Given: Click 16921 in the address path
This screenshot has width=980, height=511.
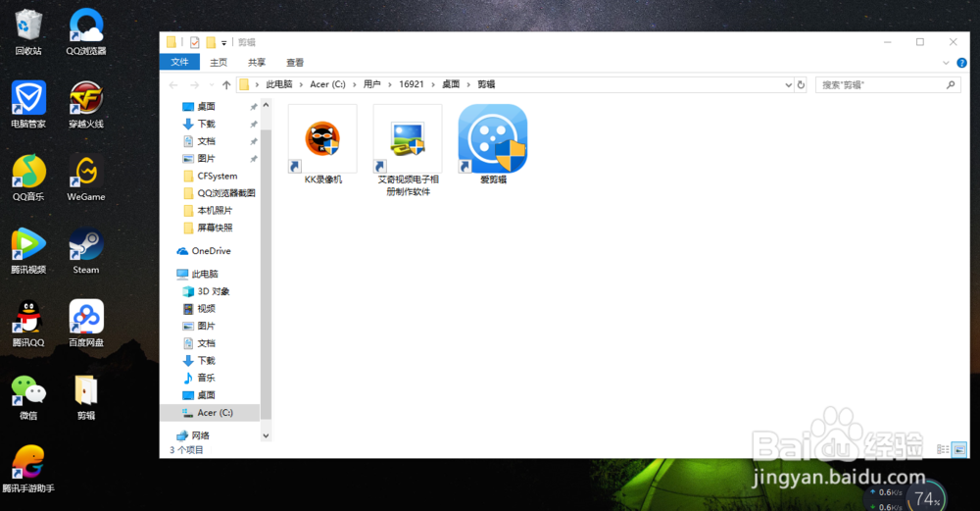Looking at the screenshot, I should [x=412, y=84].
